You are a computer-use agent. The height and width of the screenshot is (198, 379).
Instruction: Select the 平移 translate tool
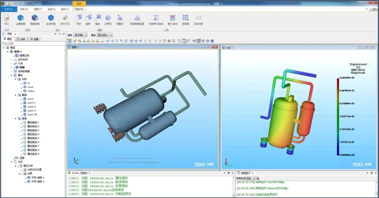point(79,19)
